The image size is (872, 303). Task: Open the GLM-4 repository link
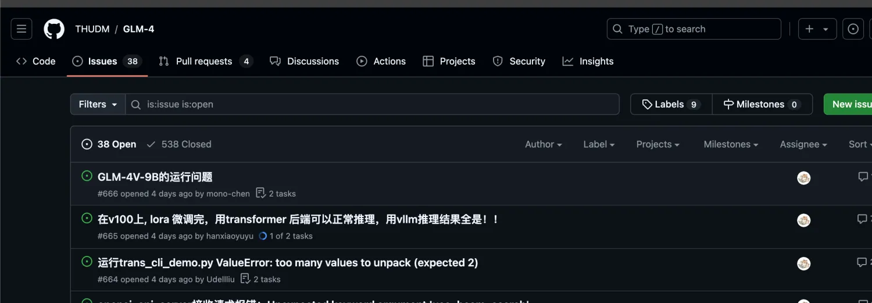pyautogui.click(x=138, y=29)
